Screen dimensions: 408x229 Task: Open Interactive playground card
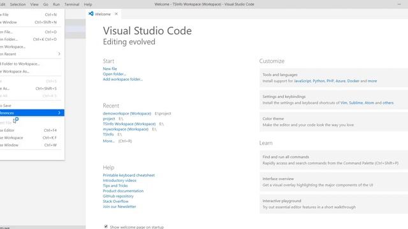(333, 204)
